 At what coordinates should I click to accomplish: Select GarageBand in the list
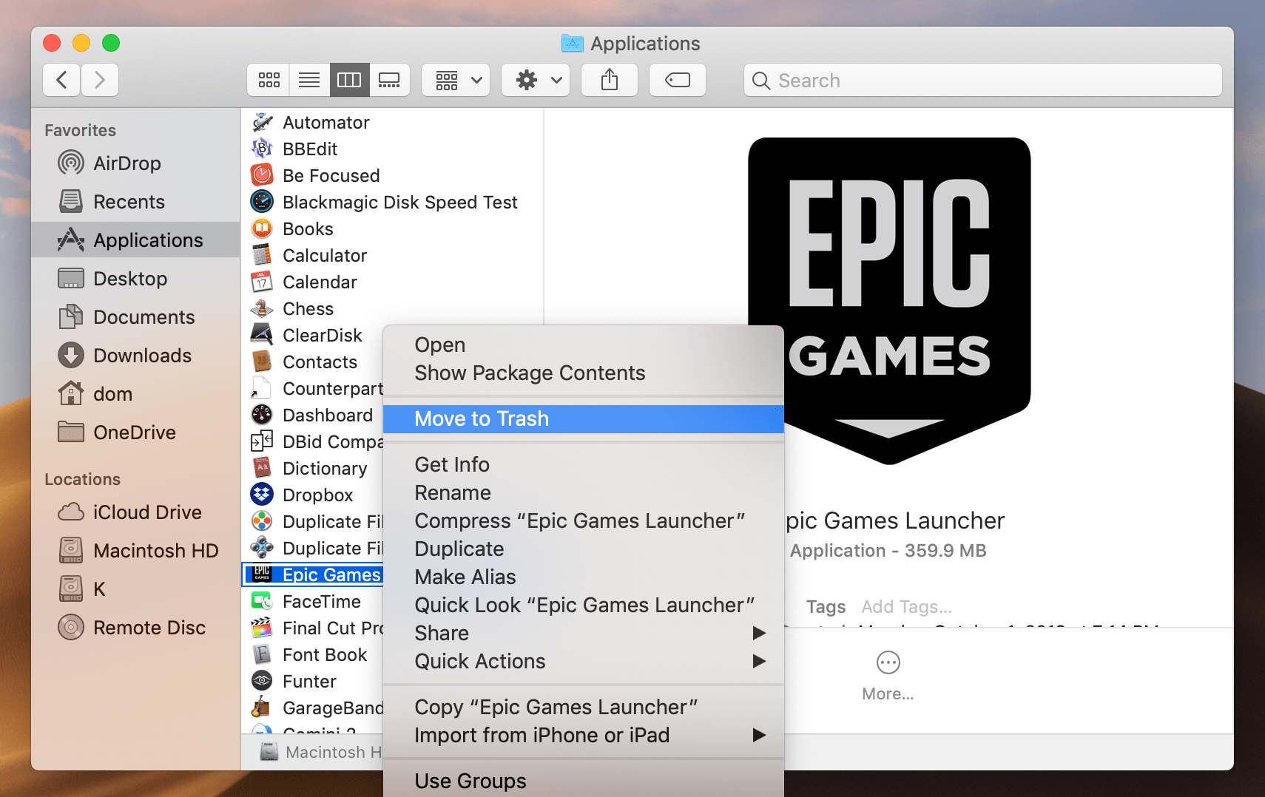[x=313, y=708]
